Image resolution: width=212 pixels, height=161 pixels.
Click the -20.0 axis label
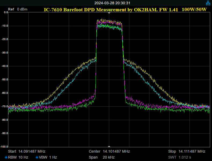[x=5, y=39]
